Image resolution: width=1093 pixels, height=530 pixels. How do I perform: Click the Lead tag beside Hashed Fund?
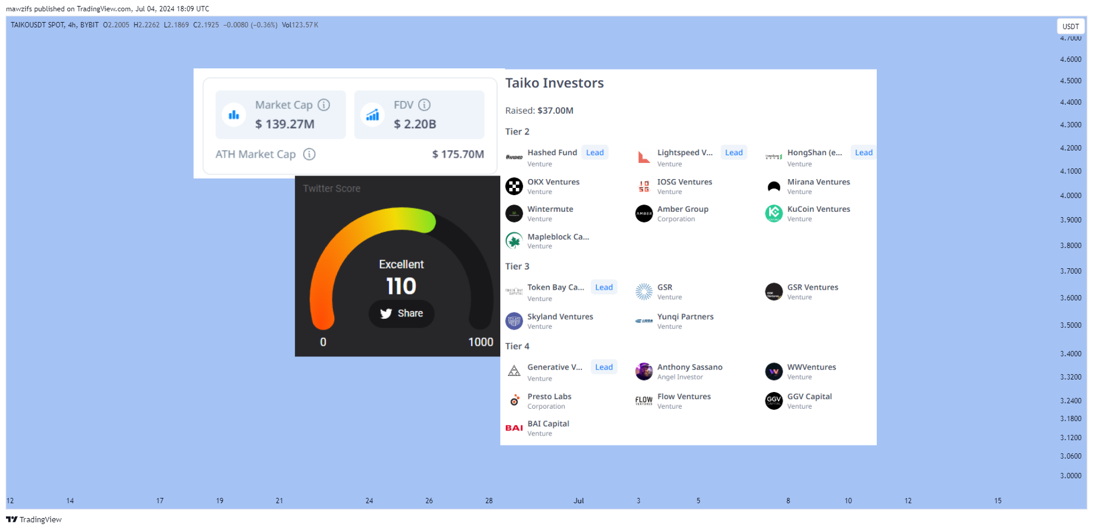click(595, 153)
